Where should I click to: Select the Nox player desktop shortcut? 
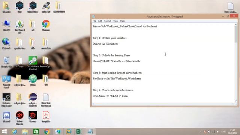(x=19, y=7)
